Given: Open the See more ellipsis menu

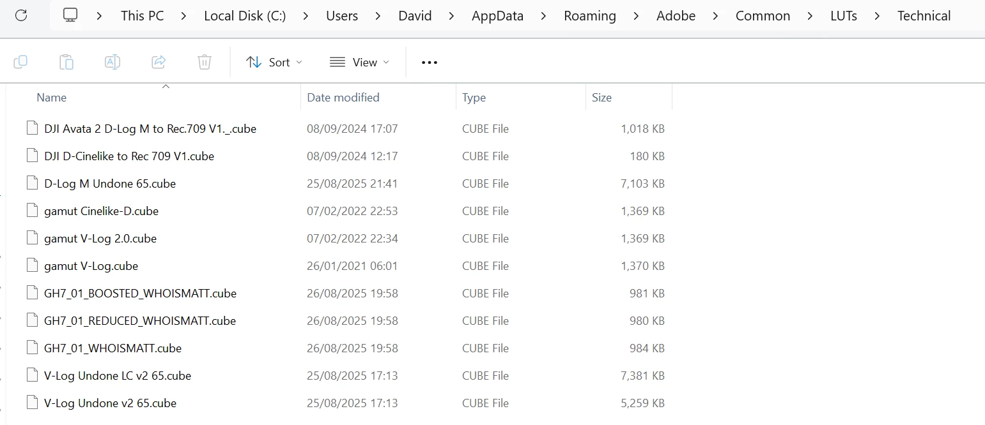Looking at the screenshot, I should [430, 63].
